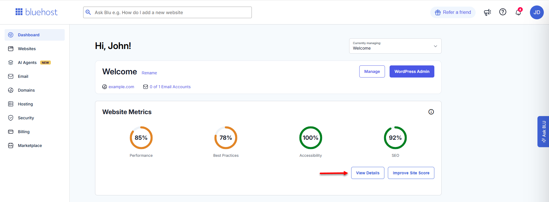Image resolution: width=549 pixels, height=202 pixels.
Task: Open the notifications bell icon
Action: 518,12
